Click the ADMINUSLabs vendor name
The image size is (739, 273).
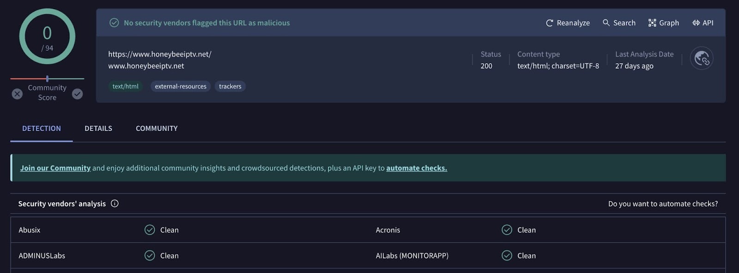(x=42, y=255)
